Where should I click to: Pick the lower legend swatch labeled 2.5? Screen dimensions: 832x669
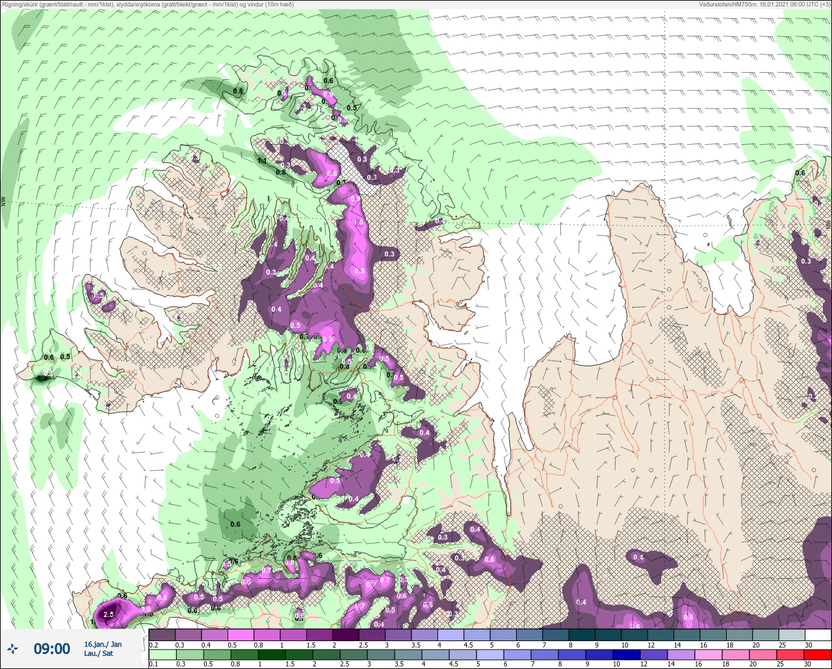[354, 655]
